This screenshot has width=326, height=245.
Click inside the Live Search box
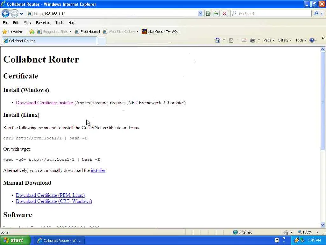tap(271, 13)
